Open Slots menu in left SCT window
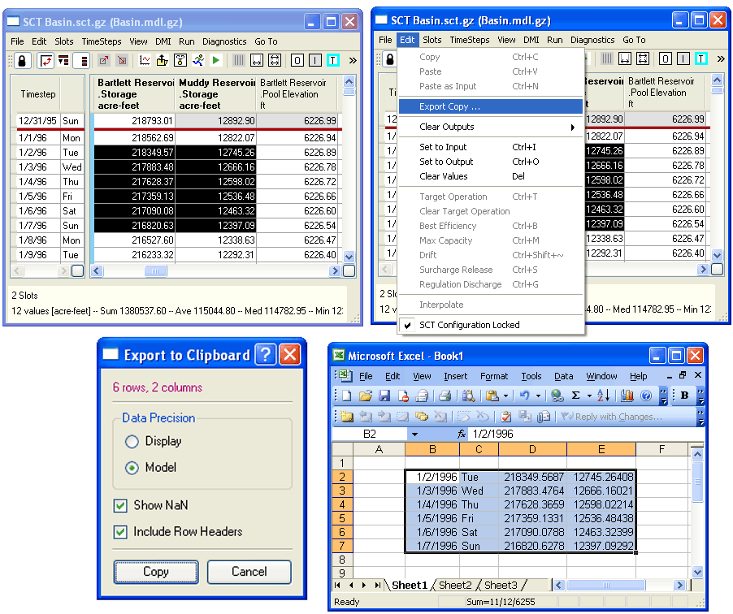Viewport: 733px width, 614px height. [x=64, y=41]
